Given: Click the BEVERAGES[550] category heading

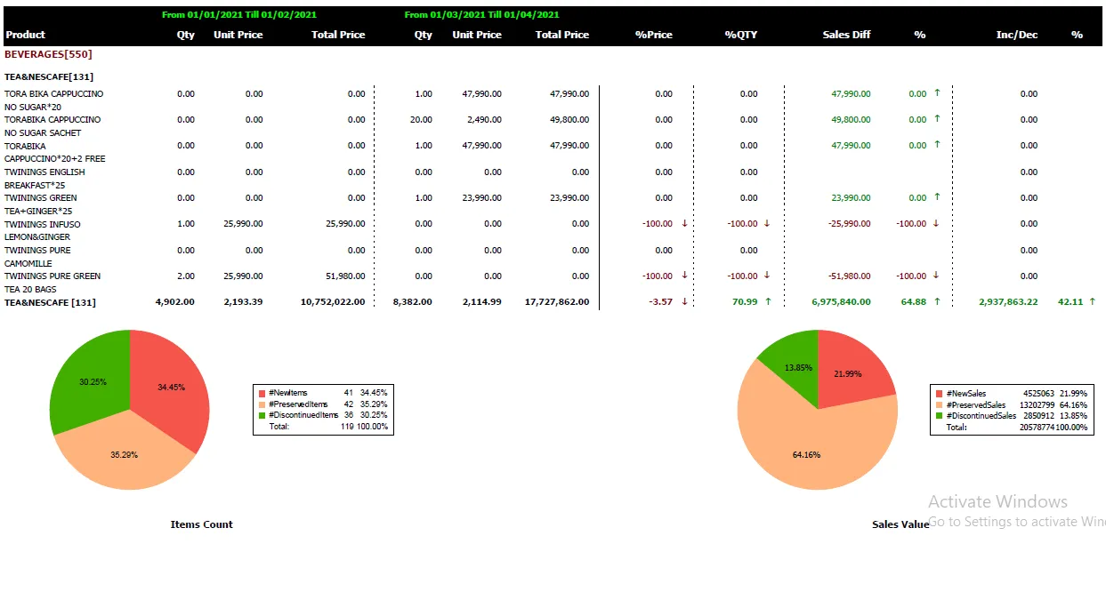Looking at the screenshot, I should (48, 55).
